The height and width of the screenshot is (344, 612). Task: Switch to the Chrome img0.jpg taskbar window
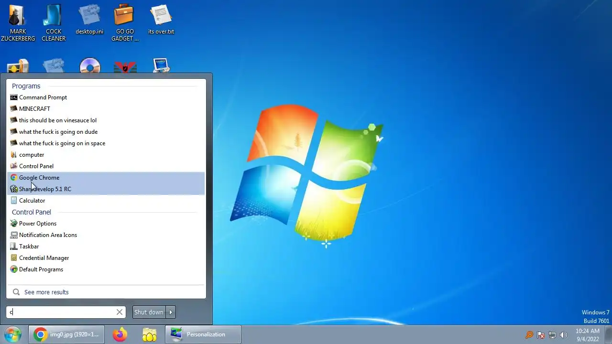pos(66,334)
